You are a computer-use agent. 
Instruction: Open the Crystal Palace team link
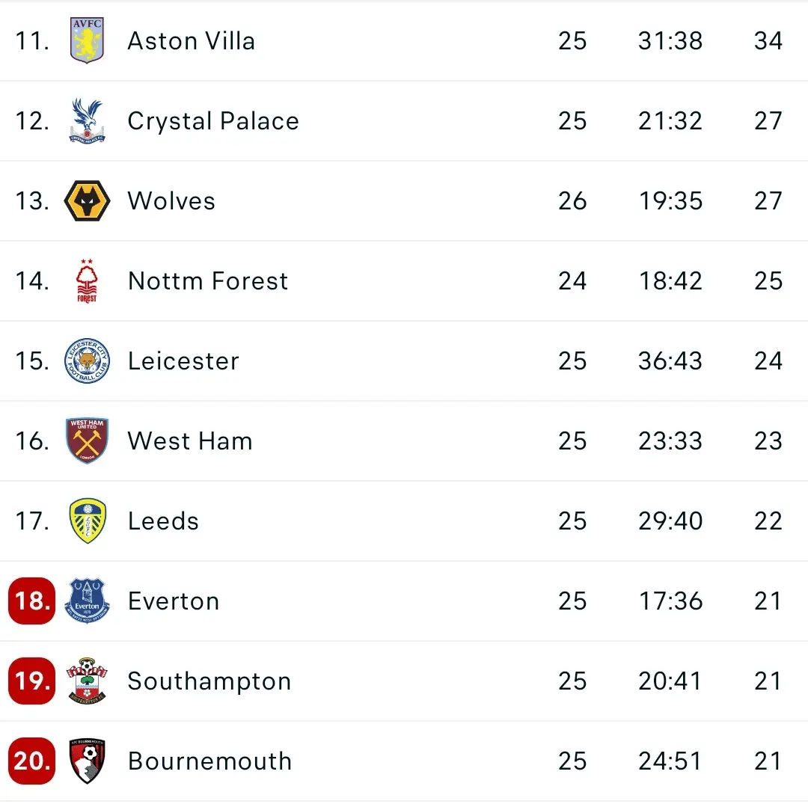[213, 120]
